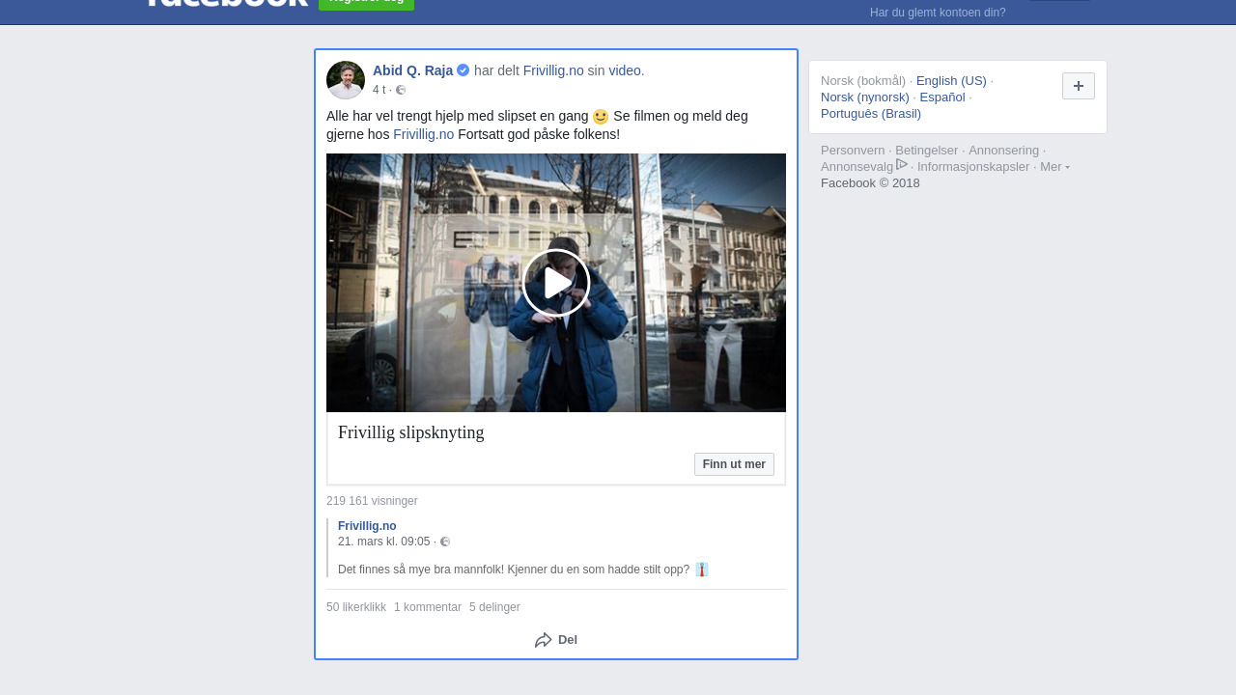Screen dimensions: 1236x695
Task: Click the AdChoices icon next to Annonsevalg
Action: click(x=902, y=165)
